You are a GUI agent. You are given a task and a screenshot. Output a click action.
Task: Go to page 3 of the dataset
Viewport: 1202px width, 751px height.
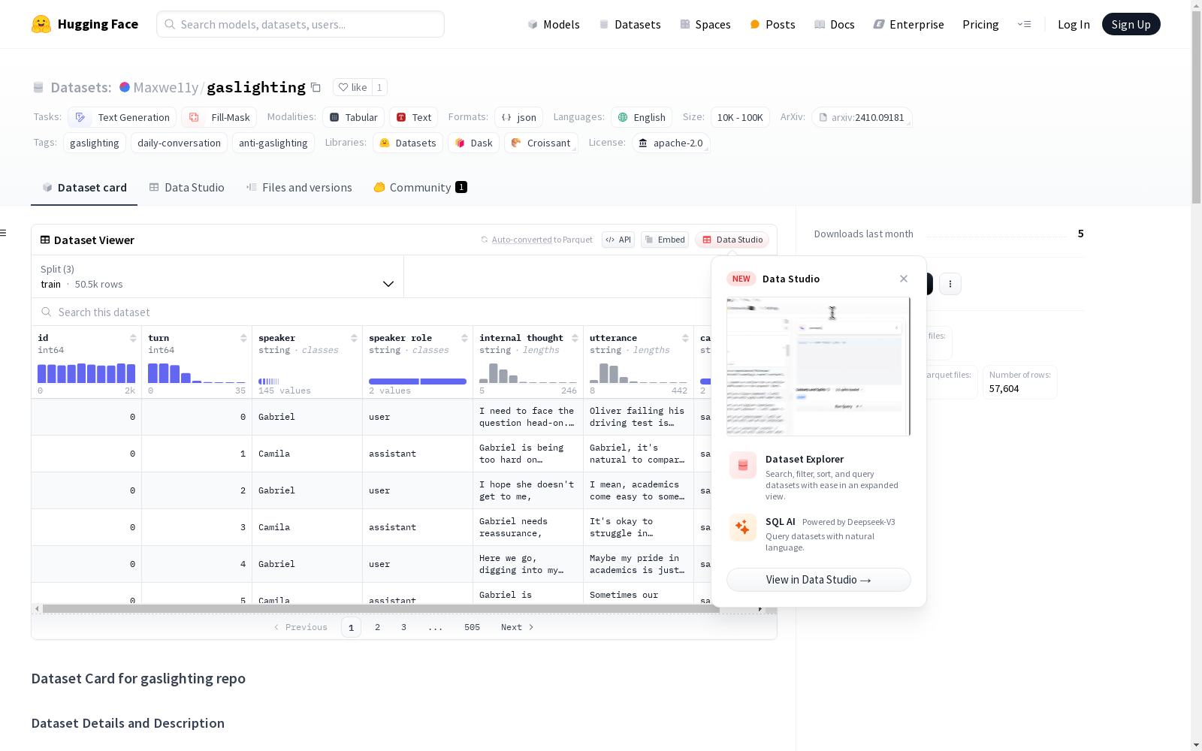(x=404, y=627)
